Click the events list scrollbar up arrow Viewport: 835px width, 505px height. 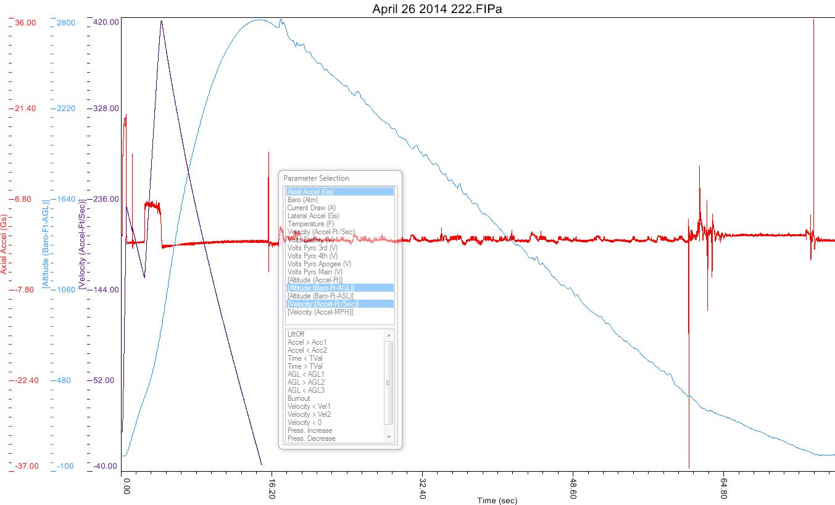(x=389, y=335)
